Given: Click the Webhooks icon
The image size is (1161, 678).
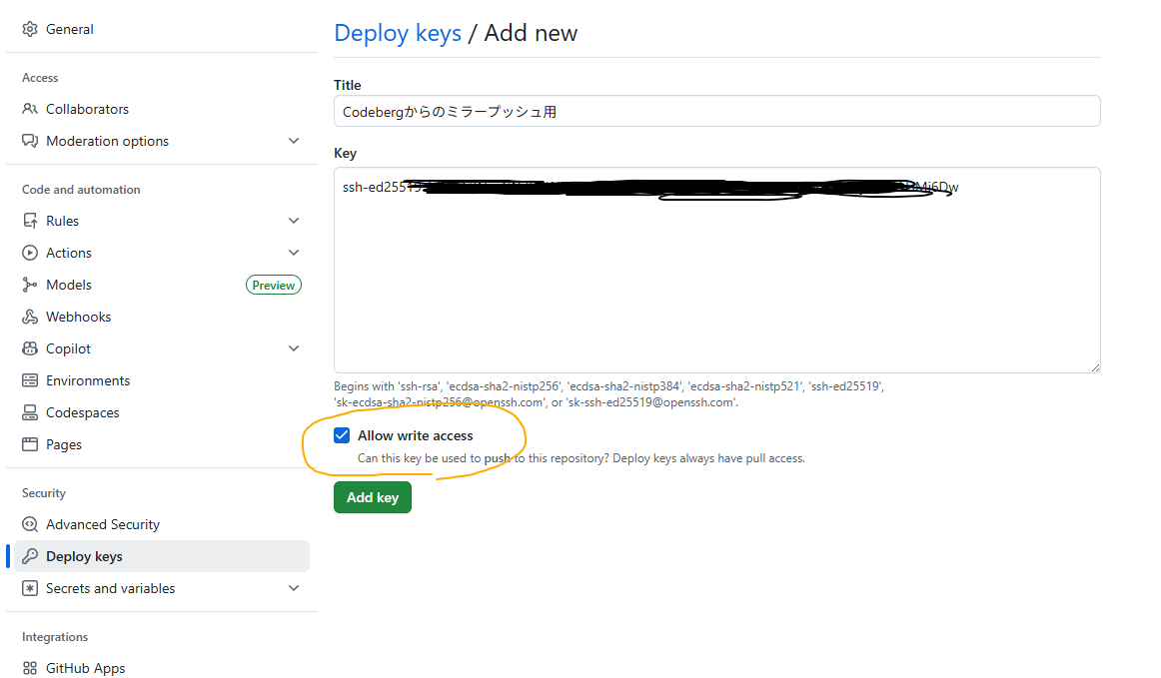Looking at the screenshot, I should [x=30, y=317].
